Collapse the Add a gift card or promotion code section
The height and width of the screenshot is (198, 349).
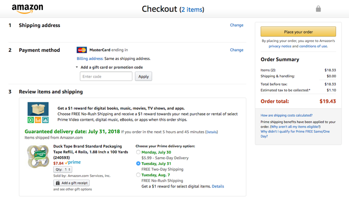coord(77,67)
